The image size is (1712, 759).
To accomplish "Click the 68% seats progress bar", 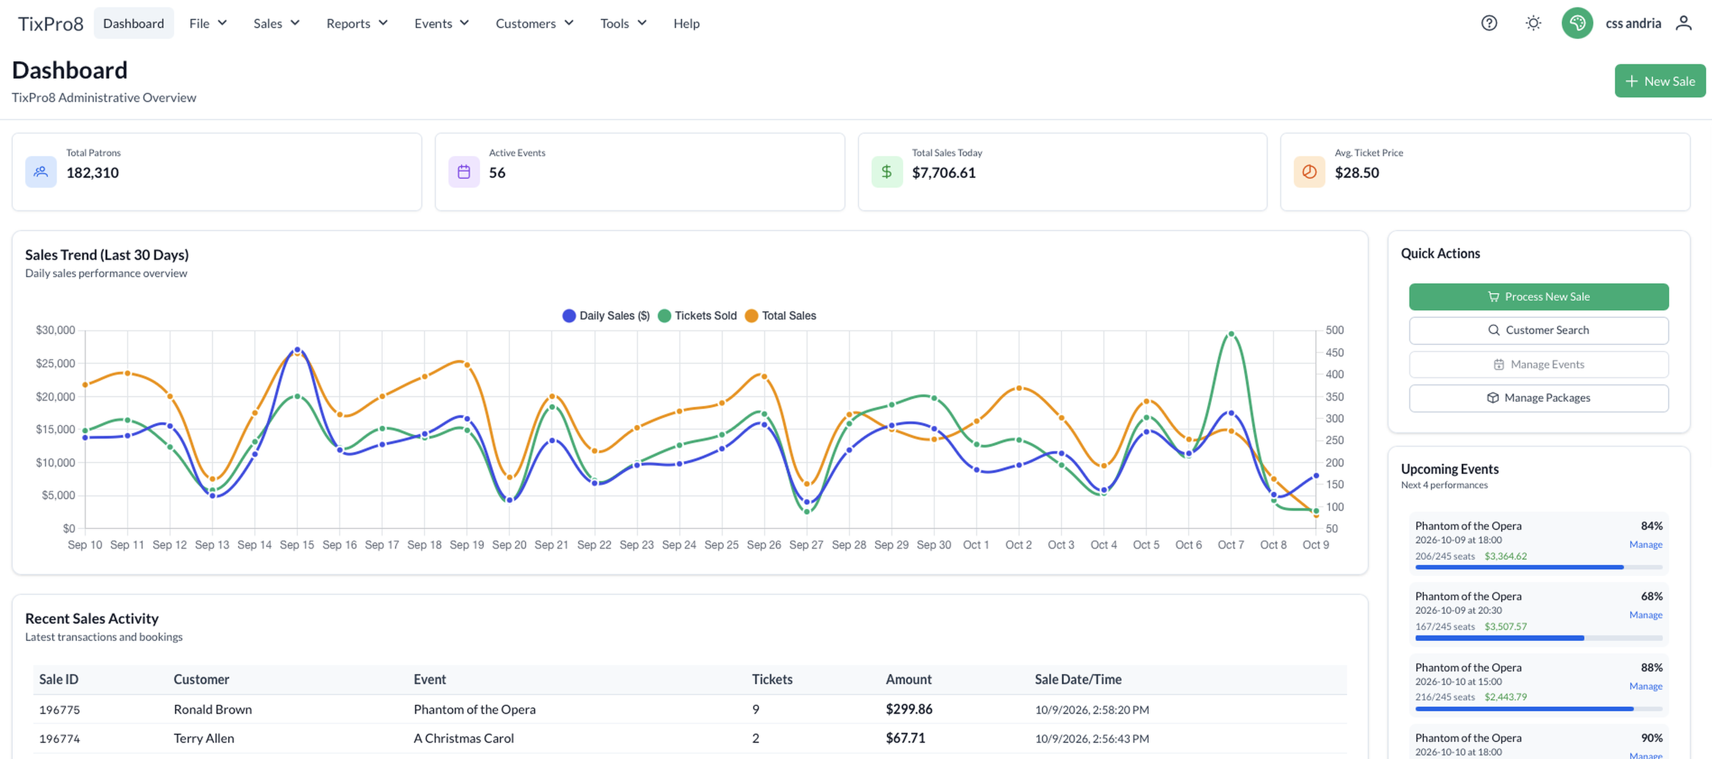I will click(x=1538, y=638).
